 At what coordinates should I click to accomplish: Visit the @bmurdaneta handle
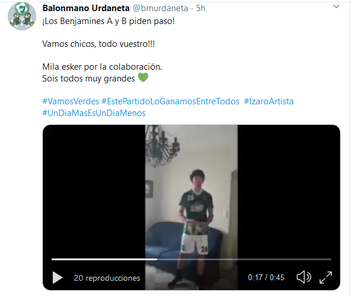click(x=160, y=8)
